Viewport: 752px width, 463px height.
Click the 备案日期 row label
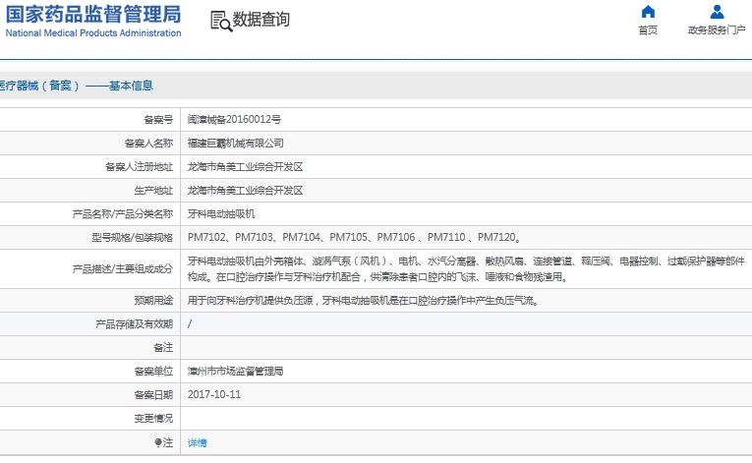pyautogui.click(x=153, y=395)
